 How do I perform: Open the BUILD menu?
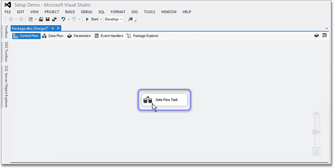click(x=70, y=12)
